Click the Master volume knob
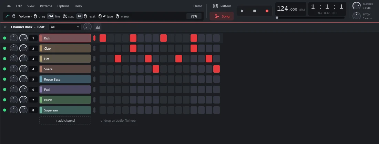The height and width of the screenshot is (144, 379). click(357, 6)
